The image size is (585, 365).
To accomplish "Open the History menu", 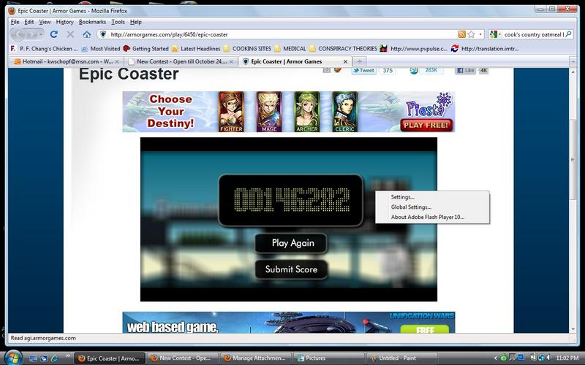I will 64,22.
